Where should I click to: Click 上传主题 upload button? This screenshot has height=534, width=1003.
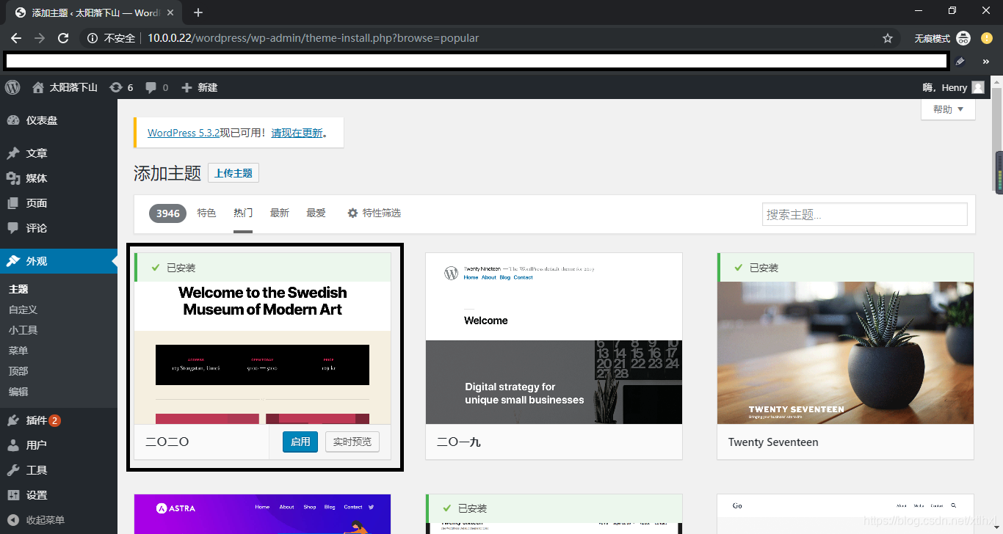(x=233, y=173)
